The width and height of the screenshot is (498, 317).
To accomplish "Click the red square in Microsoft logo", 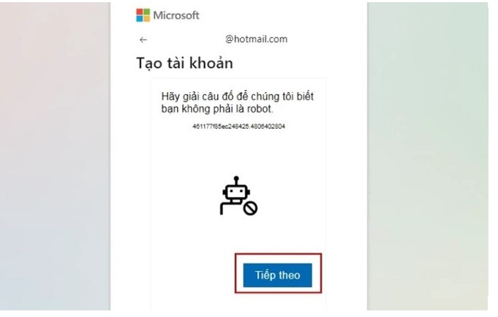I will pyautogui.click(x=140, y=12).
